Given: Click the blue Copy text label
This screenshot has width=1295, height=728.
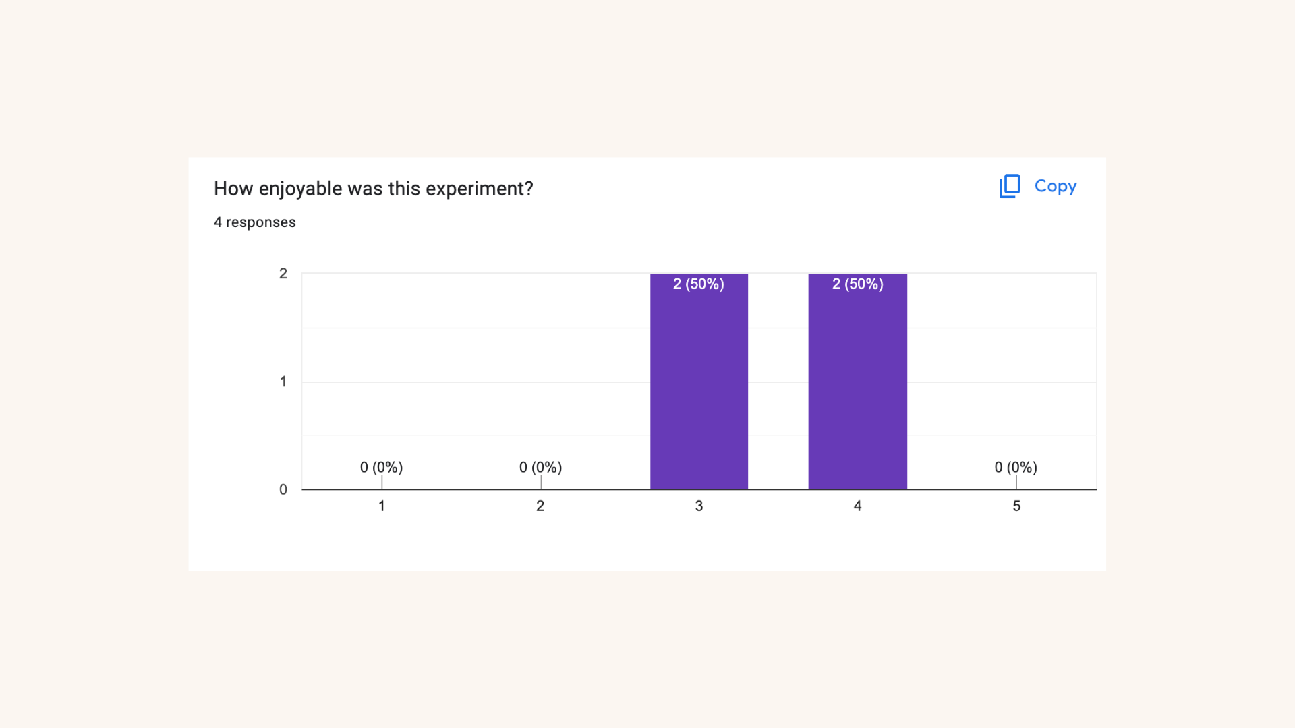Looking at the screenshot, I should 1055,186.
